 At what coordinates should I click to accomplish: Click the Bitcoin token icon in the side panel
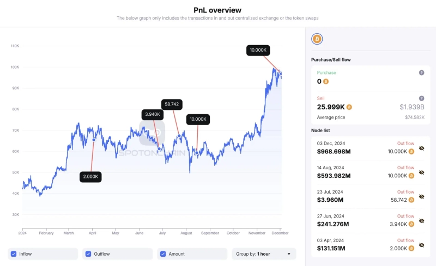317,39
